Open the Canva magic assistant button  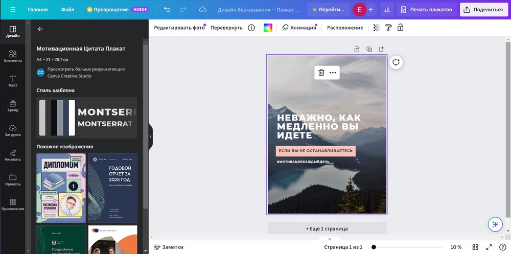point(495,224)
